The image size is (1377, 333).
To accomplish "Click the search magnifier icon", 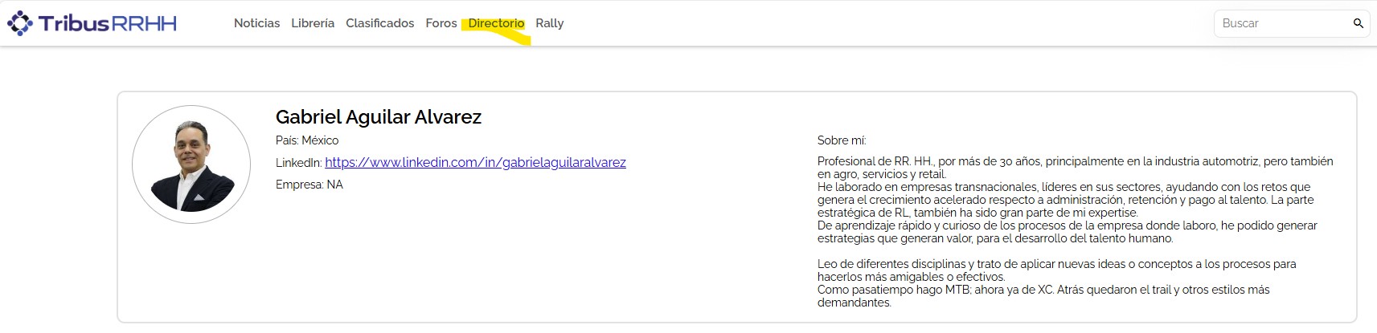I will [1358, 23].
